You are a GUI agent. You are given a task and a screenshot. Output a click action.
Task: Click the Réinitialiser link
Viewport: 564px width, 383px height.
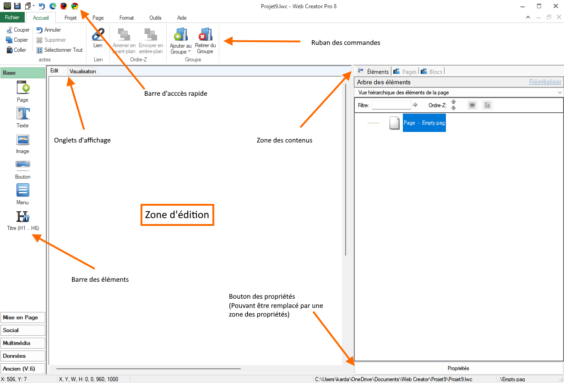pyautogui.click(x=545, y=82)
